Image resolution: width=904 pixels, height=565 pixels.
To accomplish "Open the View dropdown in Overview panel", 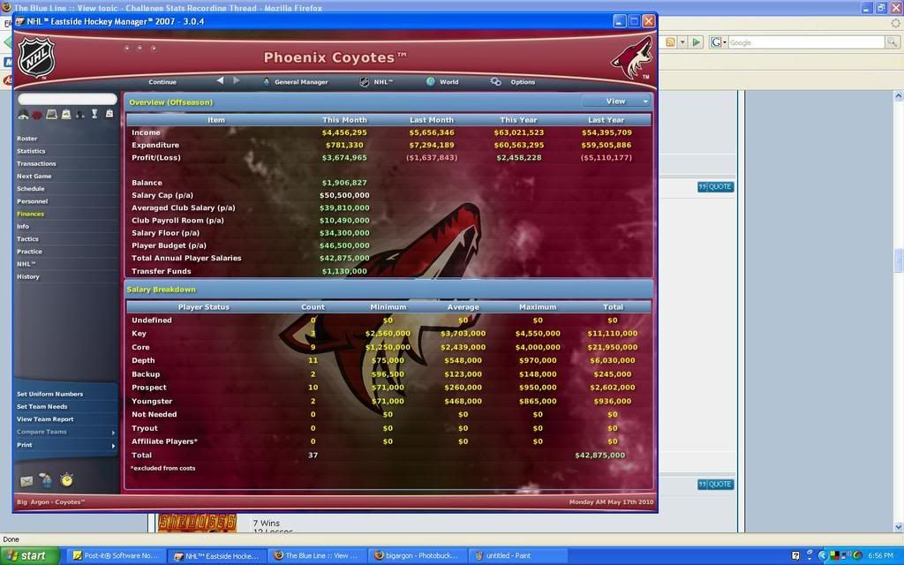I will point(616,101).
